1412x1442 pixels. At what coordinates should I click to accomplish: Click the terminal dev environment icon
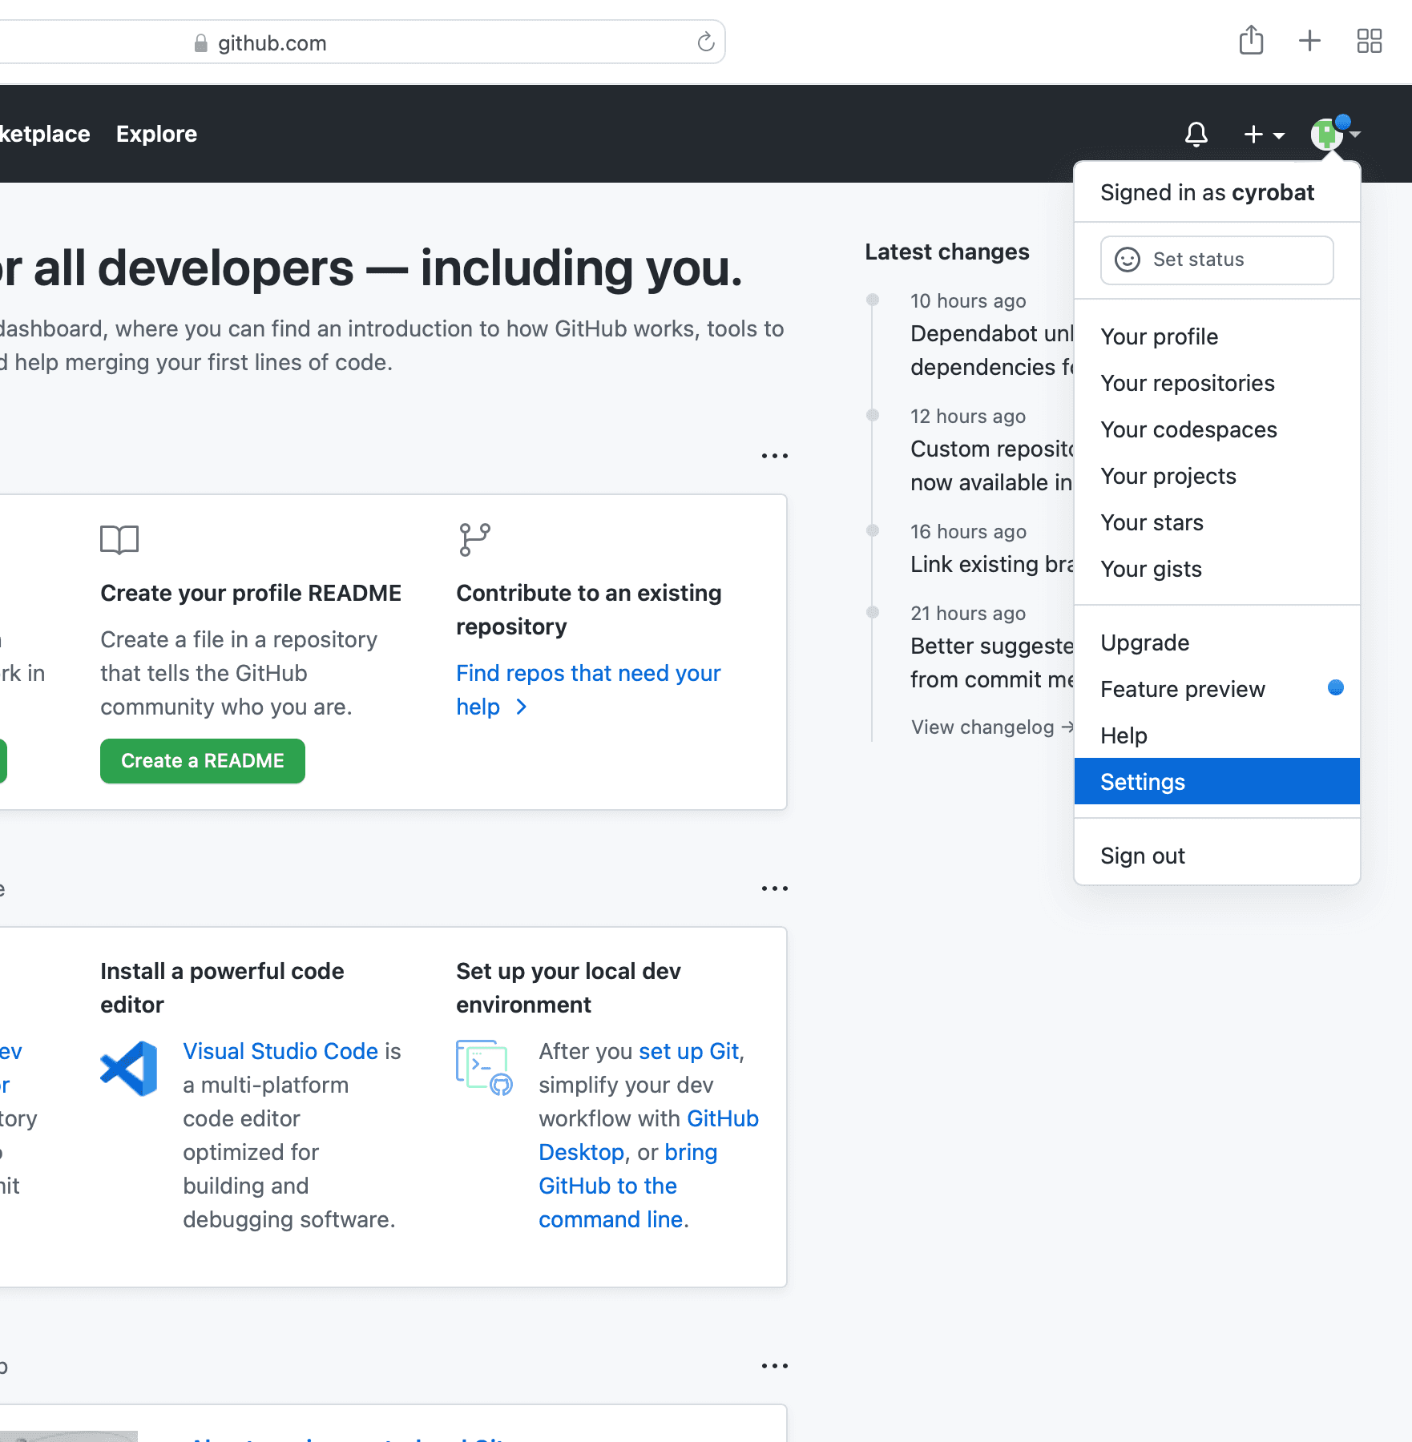484,1068
